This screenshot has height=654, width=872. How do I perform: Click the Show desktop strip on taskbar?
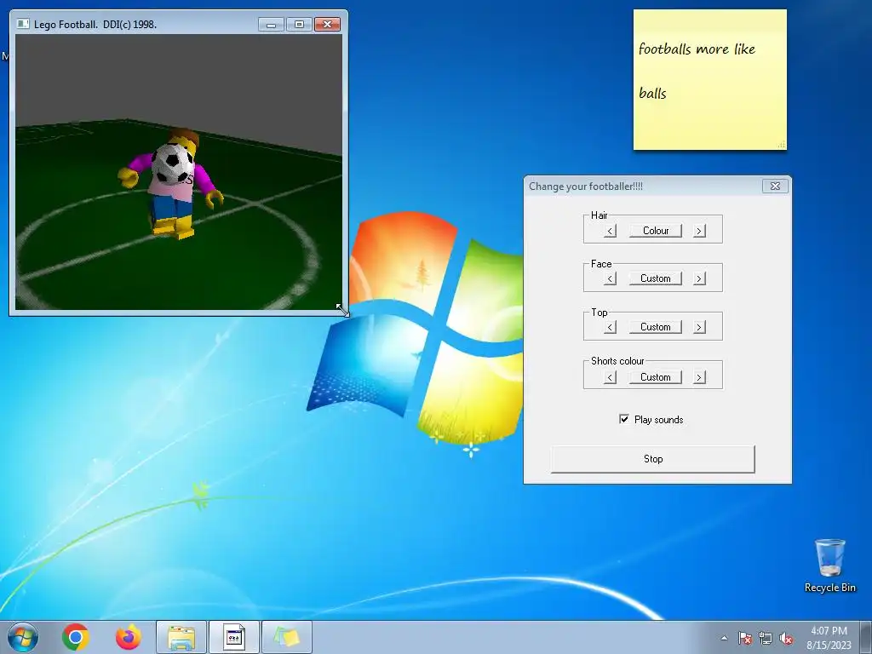(866, 637)
